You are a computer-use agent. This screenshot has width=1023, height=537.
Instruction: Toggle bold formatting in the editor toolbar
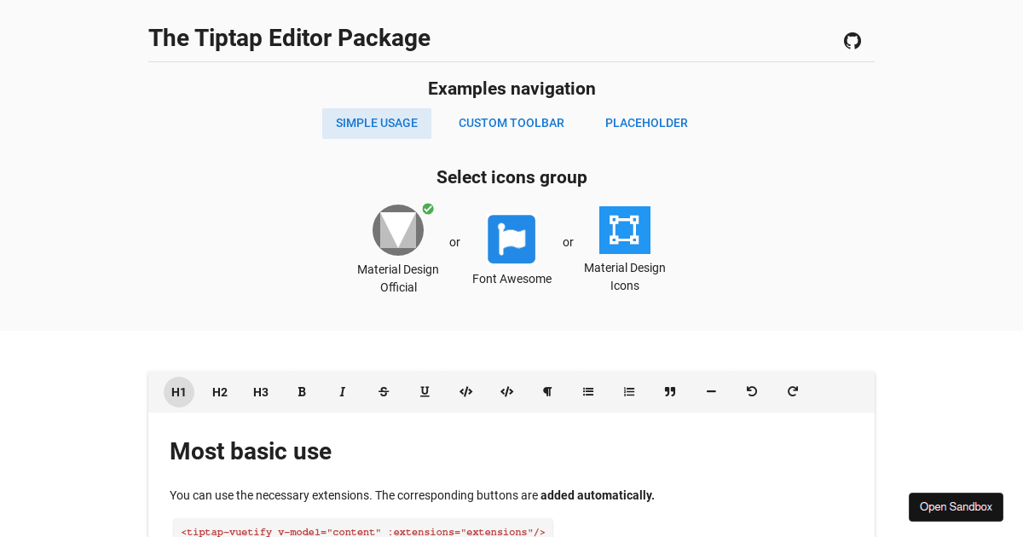coord(302,391)
